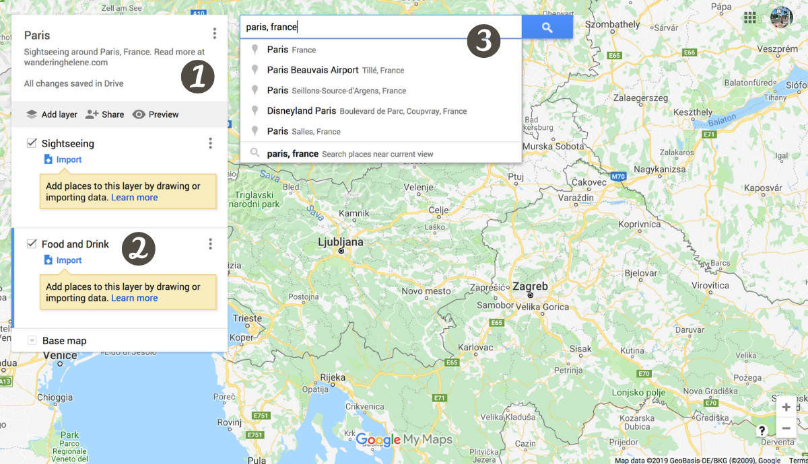Toggle the Sightseeing layer checkbox
This screenshot has width=808, height=464.
click(x=32, y=143)
